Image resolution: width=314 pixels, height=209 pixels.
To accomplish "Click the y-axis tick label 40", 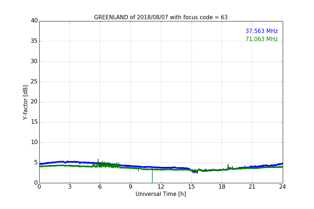I will [x=34, y=21].
